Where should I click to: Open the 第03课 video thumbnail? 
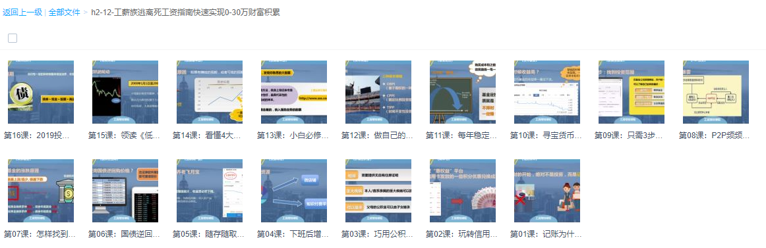[378, 191]
